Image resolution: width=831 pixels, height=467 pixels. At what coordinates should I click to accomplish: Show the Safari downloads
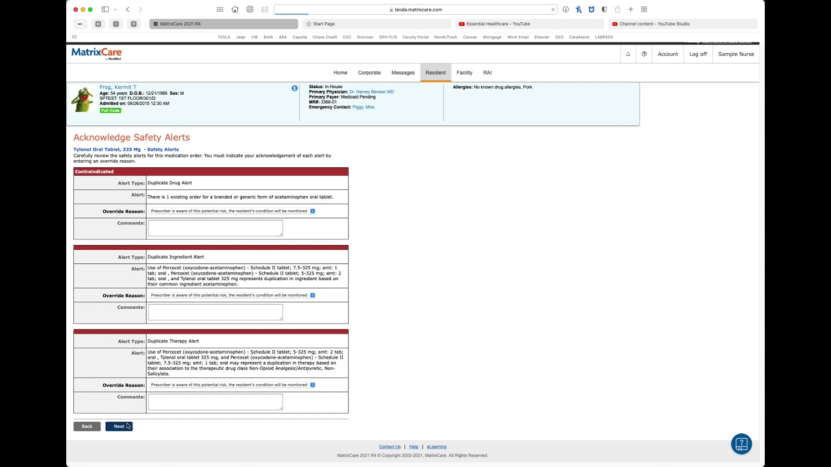pyautogui.click(x=566, y=10)
